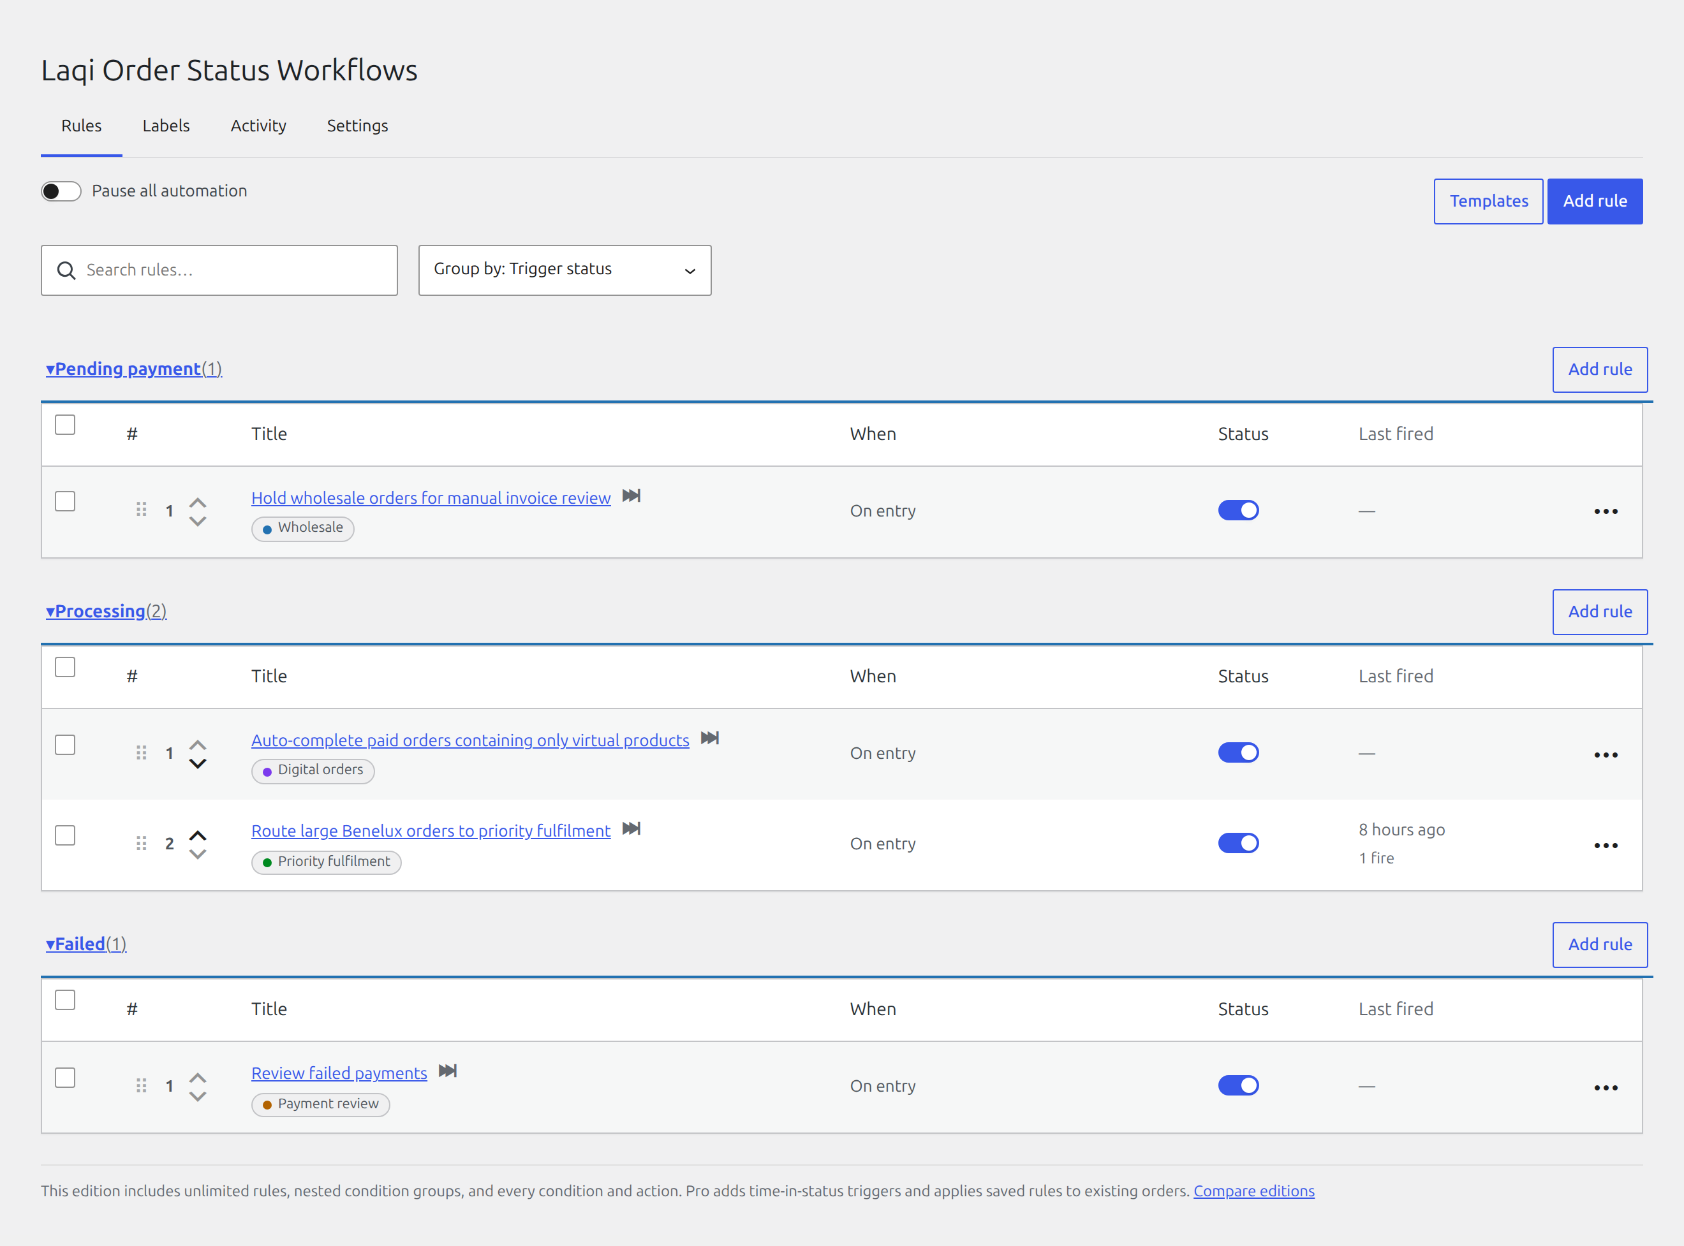The height and width of the screenshot is (1246, 1684).
Task: Select all rules in Pending payment table
Action: (x=66, y=425)
